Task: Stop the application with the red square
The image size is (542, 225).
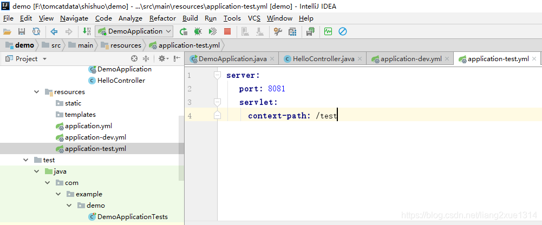Action: tap(227, 32)
